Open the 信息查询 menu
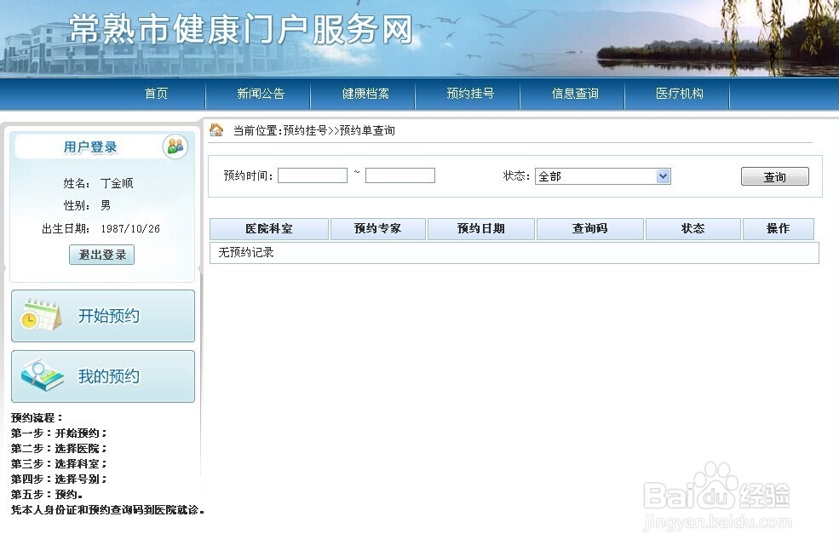 pos(572,95)
